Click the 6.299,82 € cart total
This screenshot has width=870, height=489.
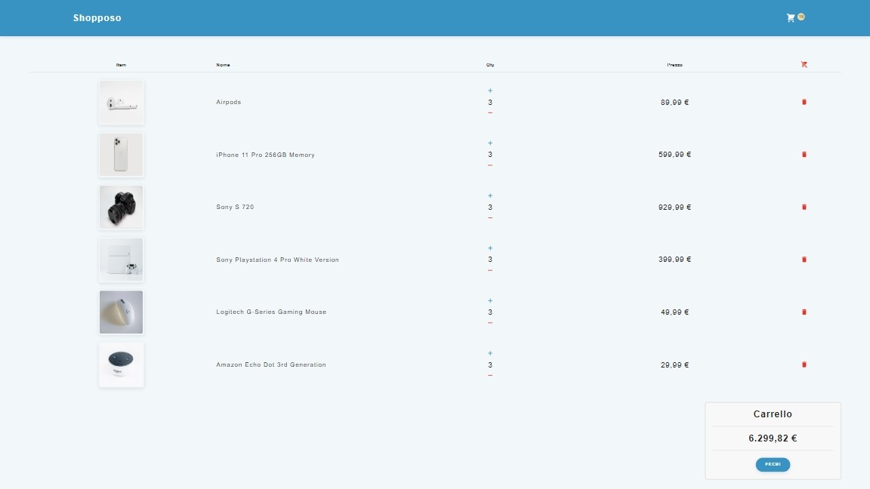tap(773, 438)
